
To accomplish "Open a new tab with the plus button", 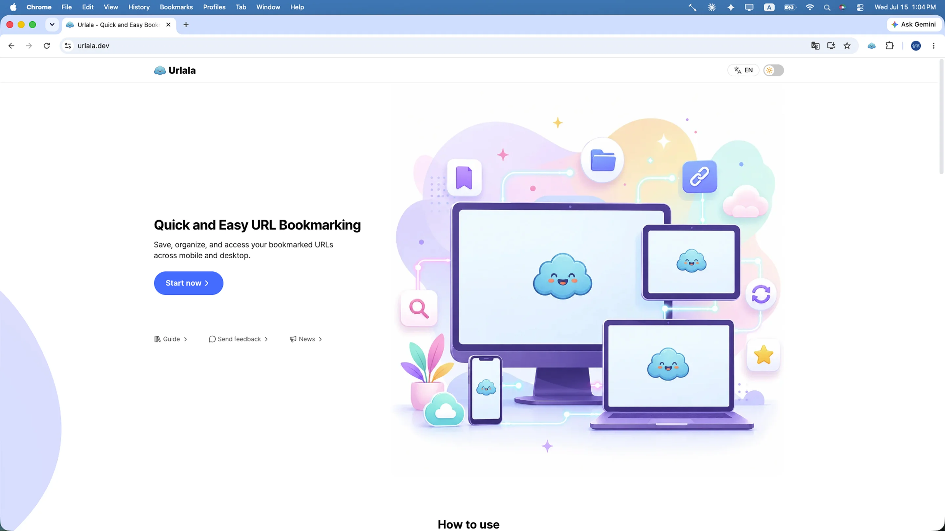I will pyautogui.click(x=186, y=25).
